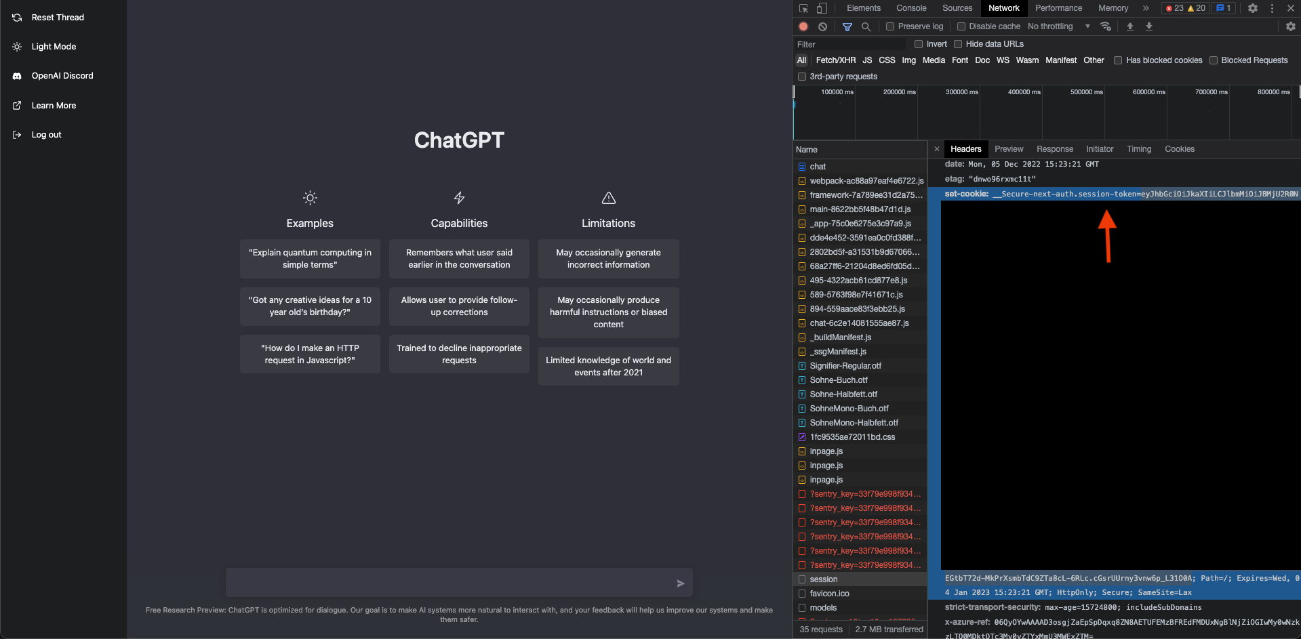The image size is (1301, 639).
Task: Enable the Disable cache checkbox
Action: coord(961,26)
